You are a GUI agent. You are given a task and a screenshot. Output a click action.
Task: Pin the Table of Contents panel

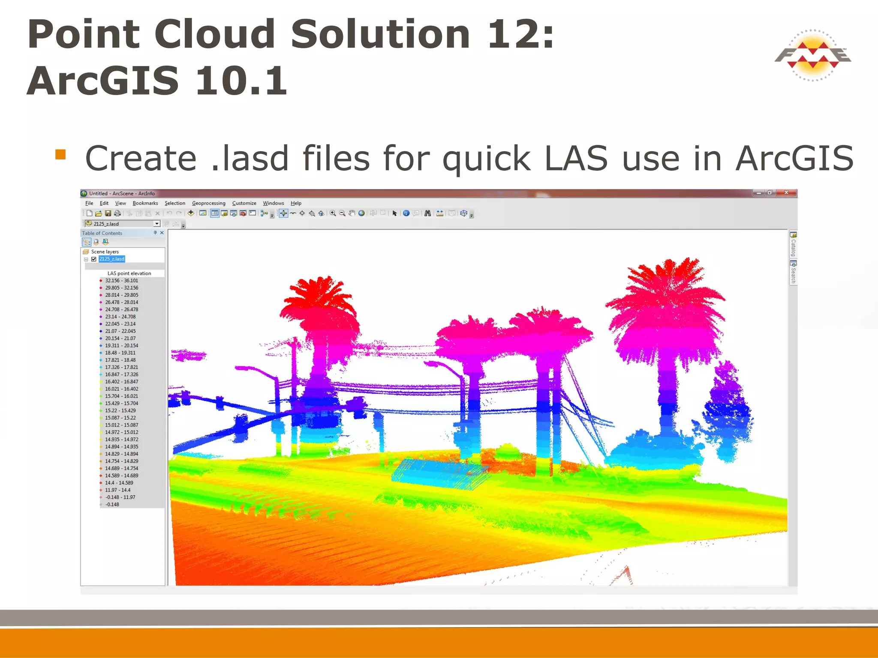click(155, 233)
